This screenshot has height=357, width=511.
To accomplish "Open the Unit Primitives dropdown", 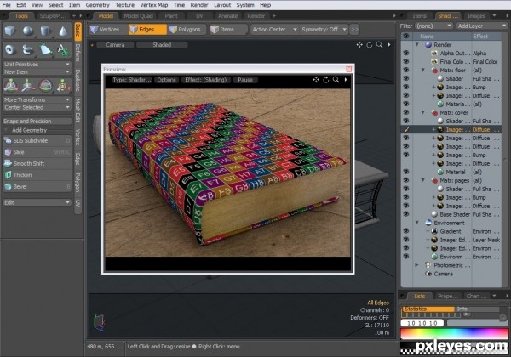I will tap(37, 65).
